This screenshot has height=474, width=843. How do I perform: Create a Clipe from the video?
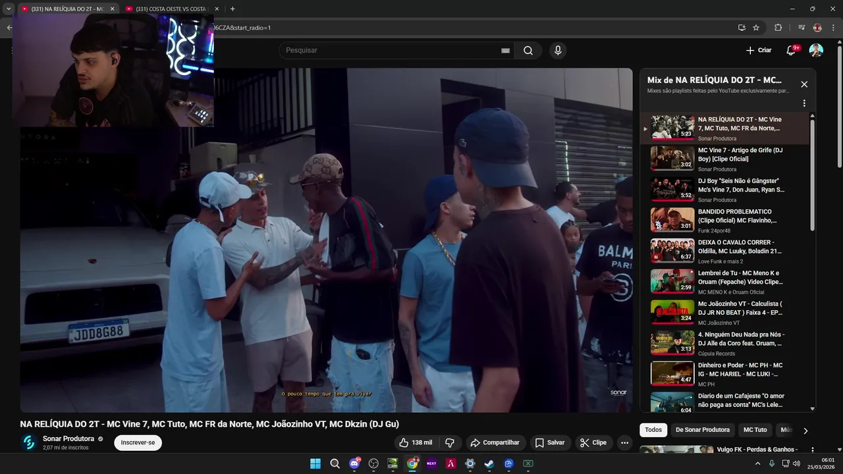593,442
